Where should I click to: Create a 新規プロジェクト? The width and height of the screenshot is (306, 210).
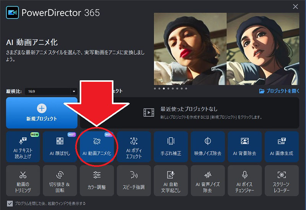tap(42, 113)
